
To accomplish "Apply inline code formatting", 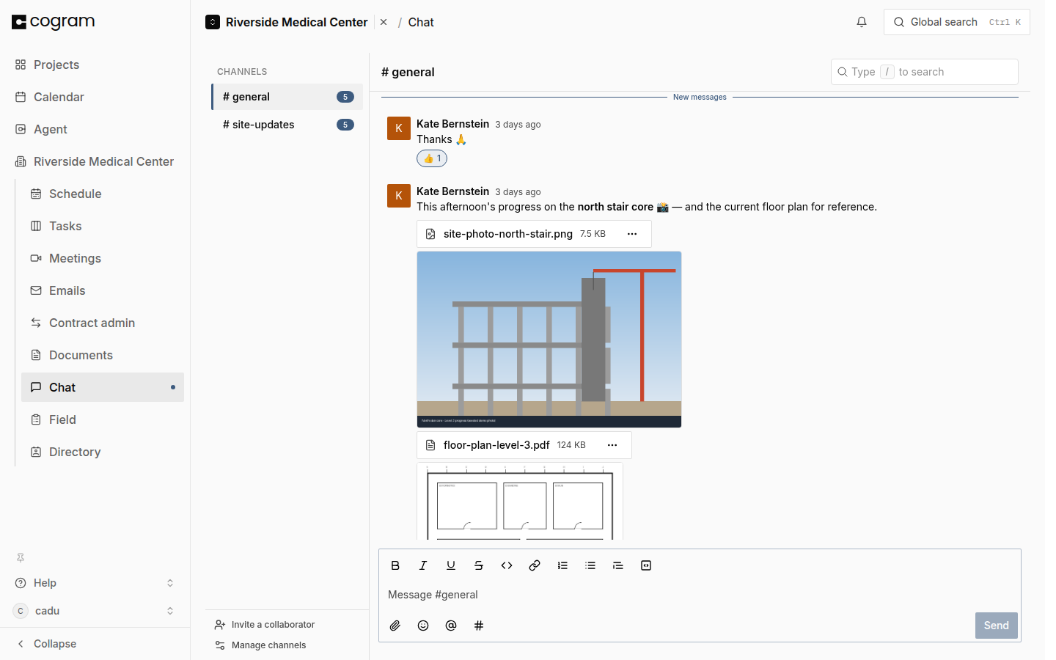I will pyautogui.click(x=507, y=565).
